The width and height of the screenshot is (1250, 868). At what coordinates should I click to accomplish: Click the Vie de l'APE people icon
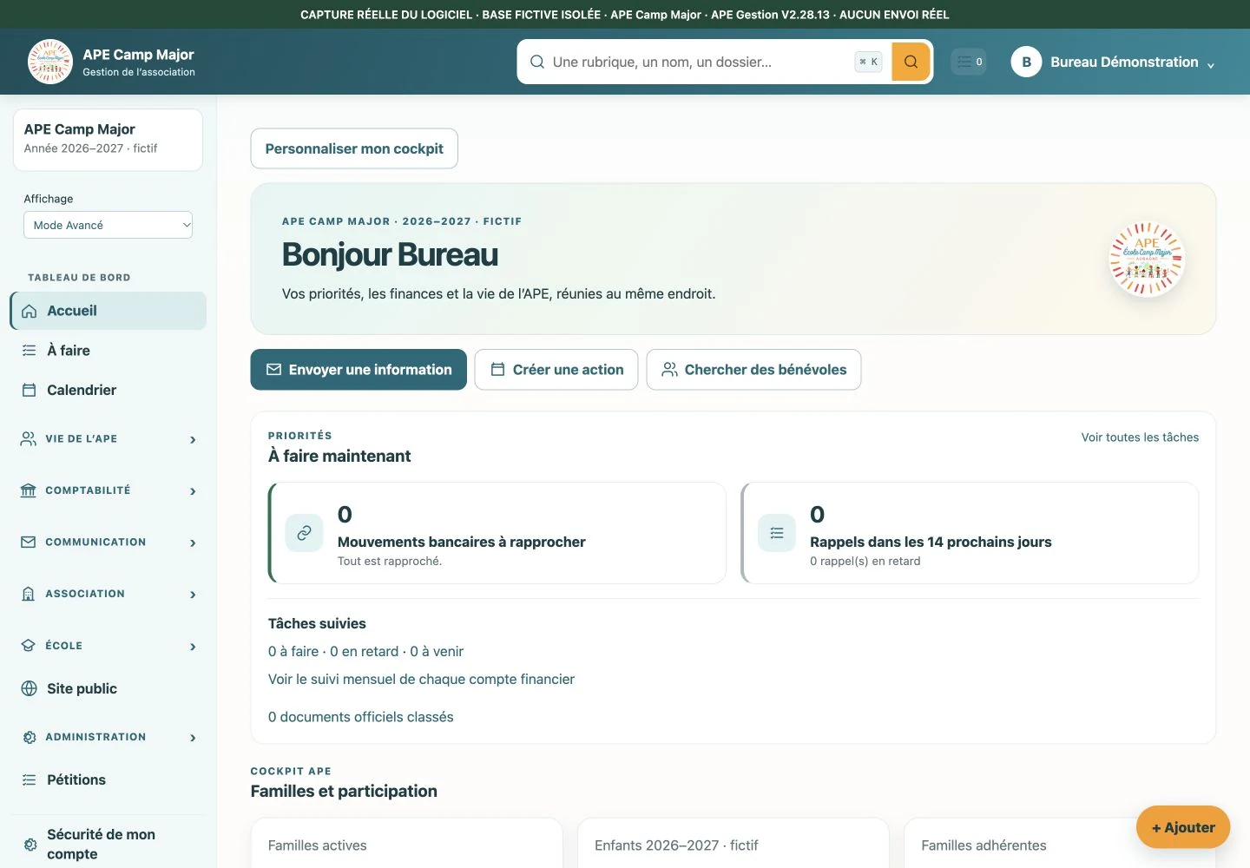click(29, 439)
